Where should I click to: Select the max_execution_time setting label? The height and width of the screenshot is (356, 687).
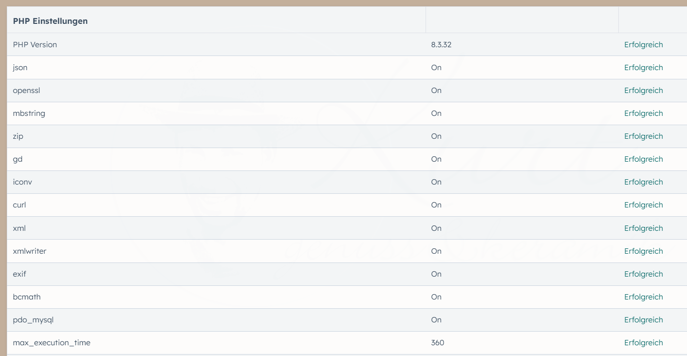point(52,343)
